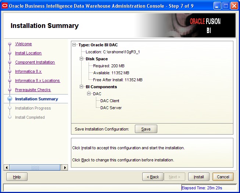
Task: Select the DAC Server tree item
Action: coord(111,108)
